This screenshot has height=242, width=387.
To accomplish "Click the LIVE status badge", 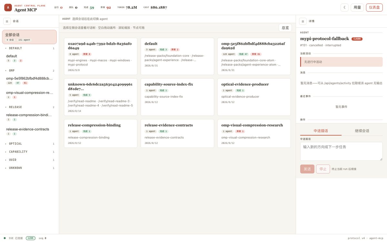I will point(31,238).
